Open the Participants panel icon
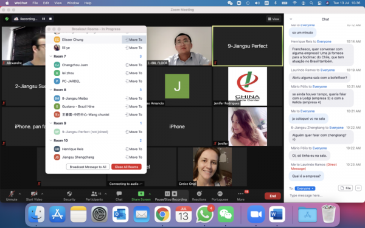The image size is (365, 228). tap(94, 193)
